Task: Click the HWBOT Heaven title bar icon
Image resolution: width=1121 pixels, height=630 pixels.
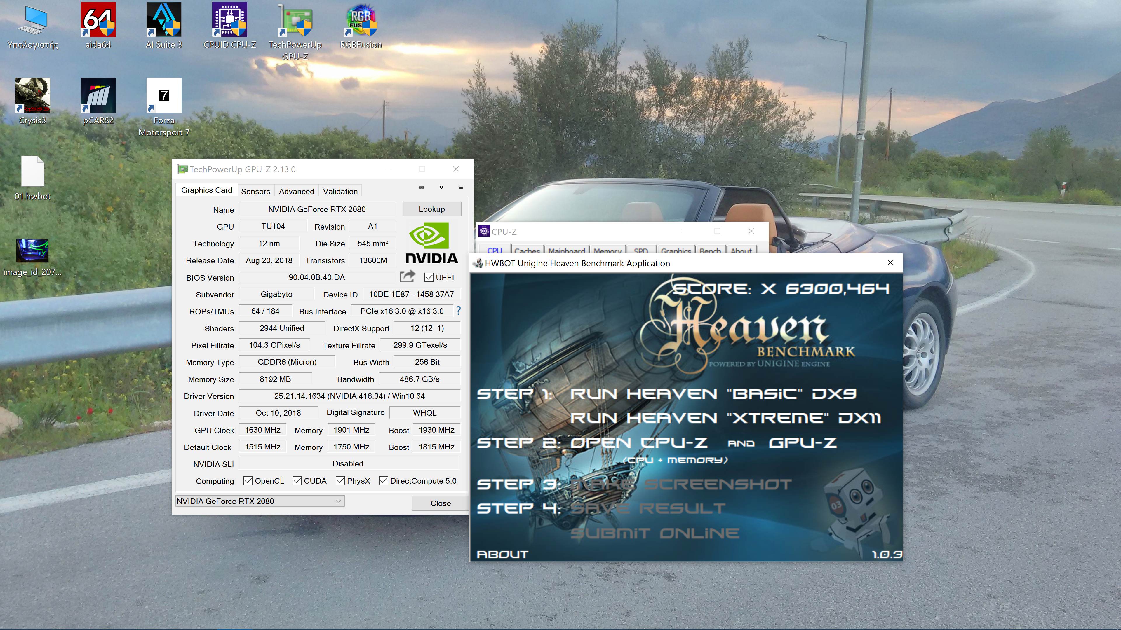Action: [478, 263]
